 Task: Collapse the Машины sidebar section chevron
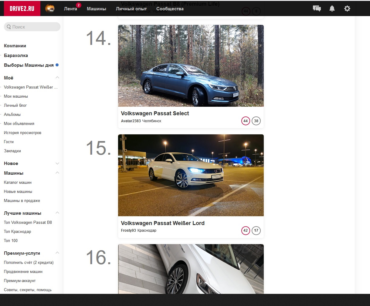[57, 173]
